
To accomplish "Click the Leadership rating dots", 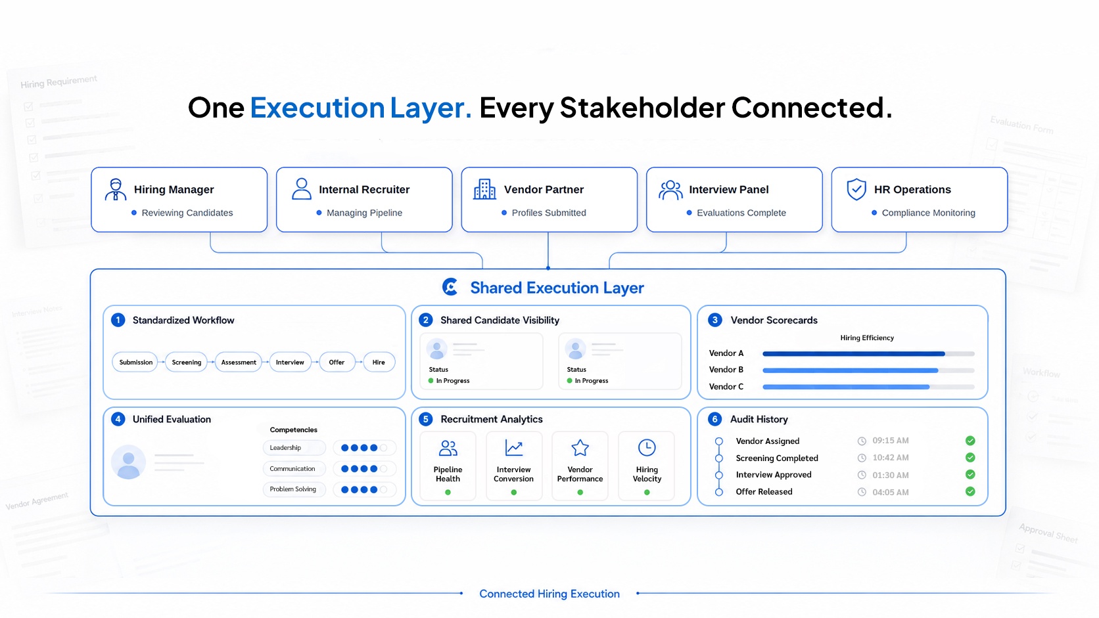I will click(364, 448).
